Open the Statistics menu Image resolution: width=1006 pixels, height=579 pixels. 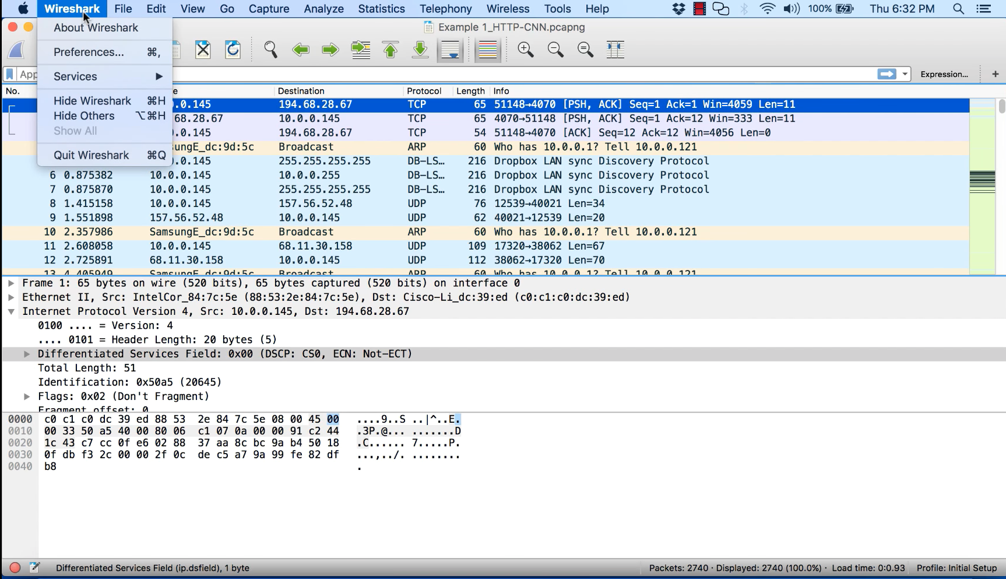381,9
